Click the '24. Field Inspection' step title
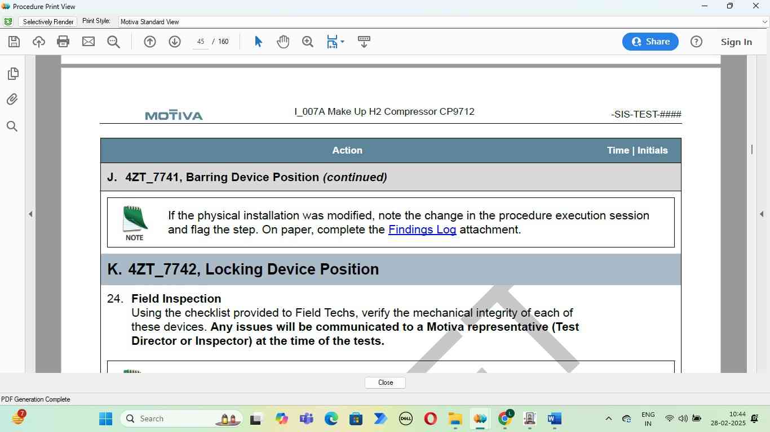 (x=164, y=299)
